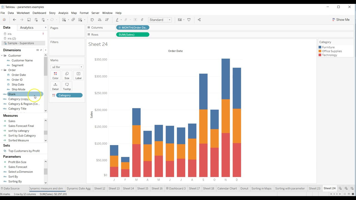Screen dimensions: 356x200
Task: Select the Profit Bin Size parameter
Action: point(17,162)
